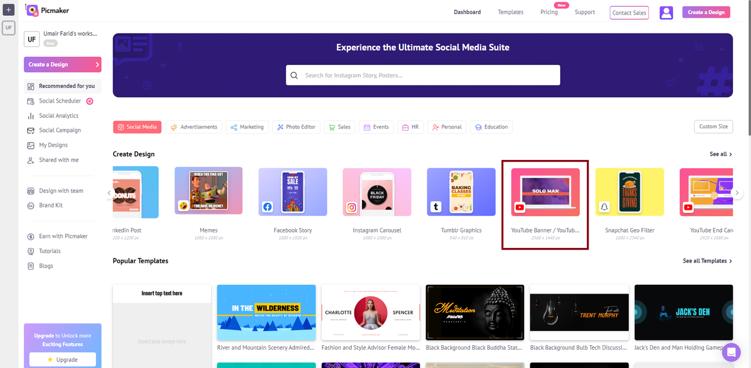This screenshot has width=751, height=368.
Task: Switch to the Photo Editor category tab
Action: click(x=296, y=127)
